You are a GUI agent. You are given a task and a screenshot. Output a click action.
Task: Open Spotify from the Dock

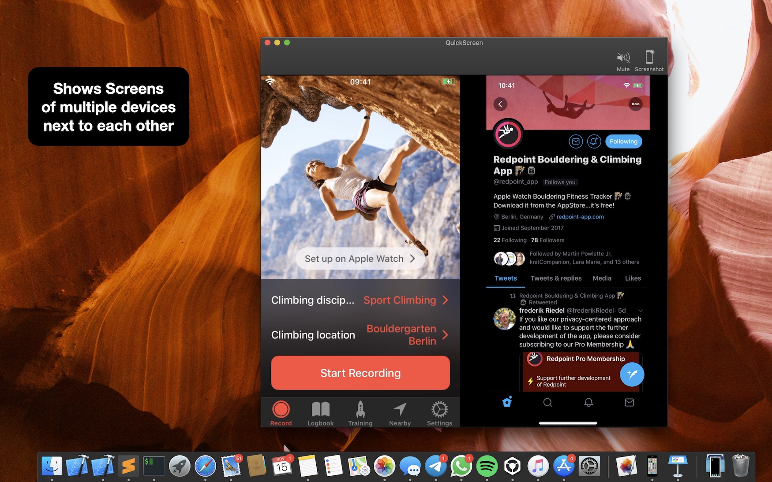pyautogui.click(x=487, y=466)
